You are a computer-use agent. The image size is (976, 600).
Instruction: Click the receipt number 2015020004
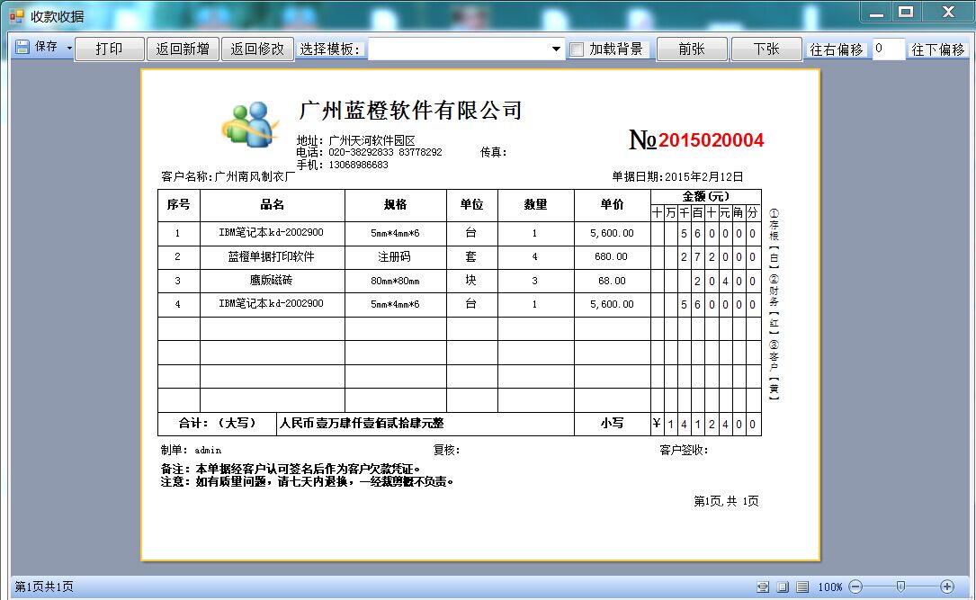click(x=711, y=140)
